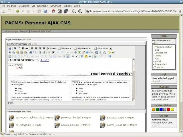Justify text fully in the editor

tap(44, 48)
